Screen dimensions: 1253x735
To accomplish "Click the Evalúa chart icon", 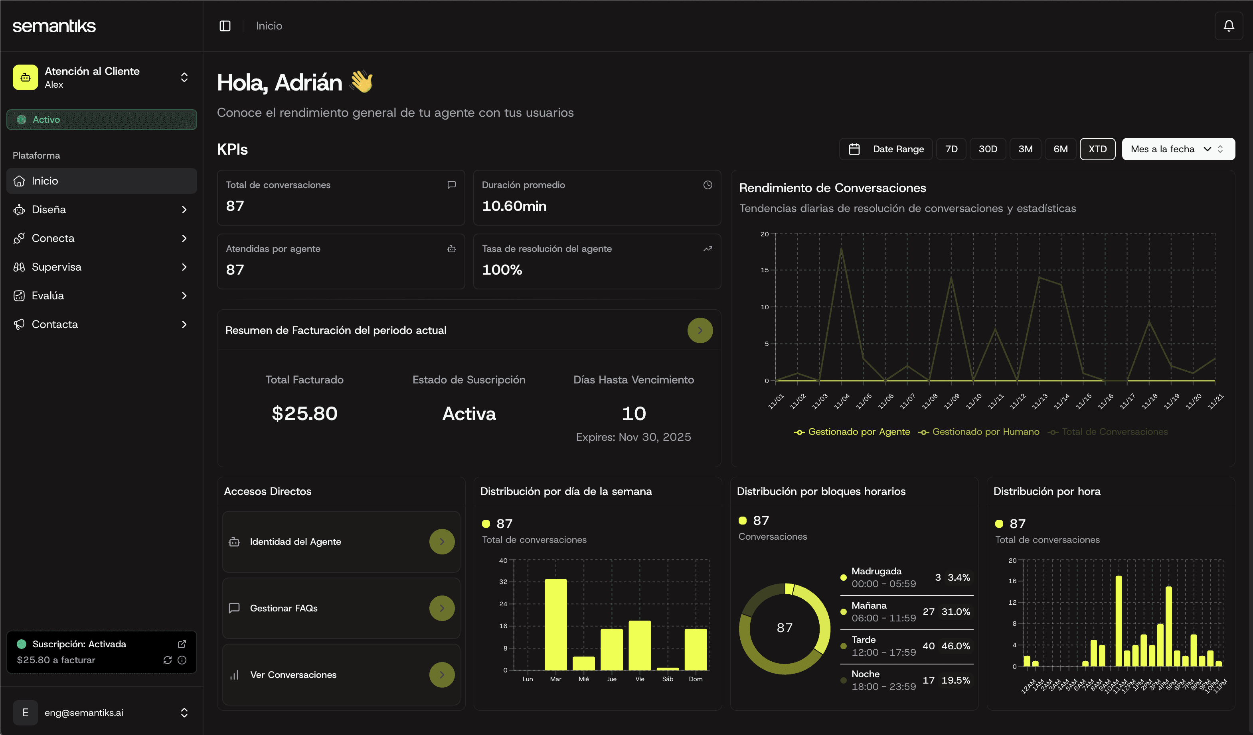I will [x=20, y=296].
